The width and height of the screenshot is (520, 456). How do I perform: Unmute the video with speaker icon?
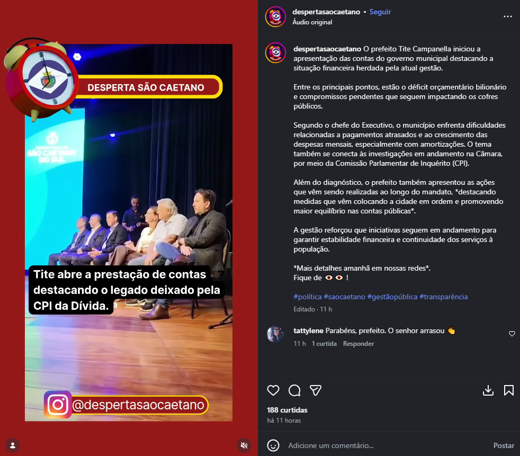(x=244, y=445)
